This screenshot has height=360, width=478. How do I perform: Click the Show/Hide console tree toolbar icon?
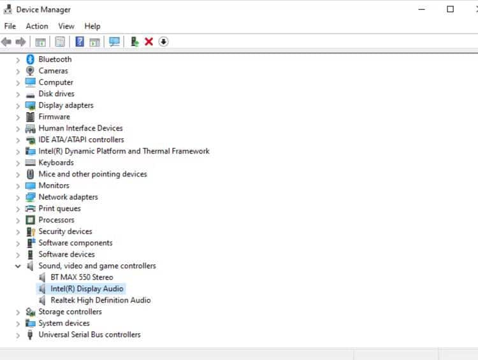pyautogui.click(x=40, y=42)
